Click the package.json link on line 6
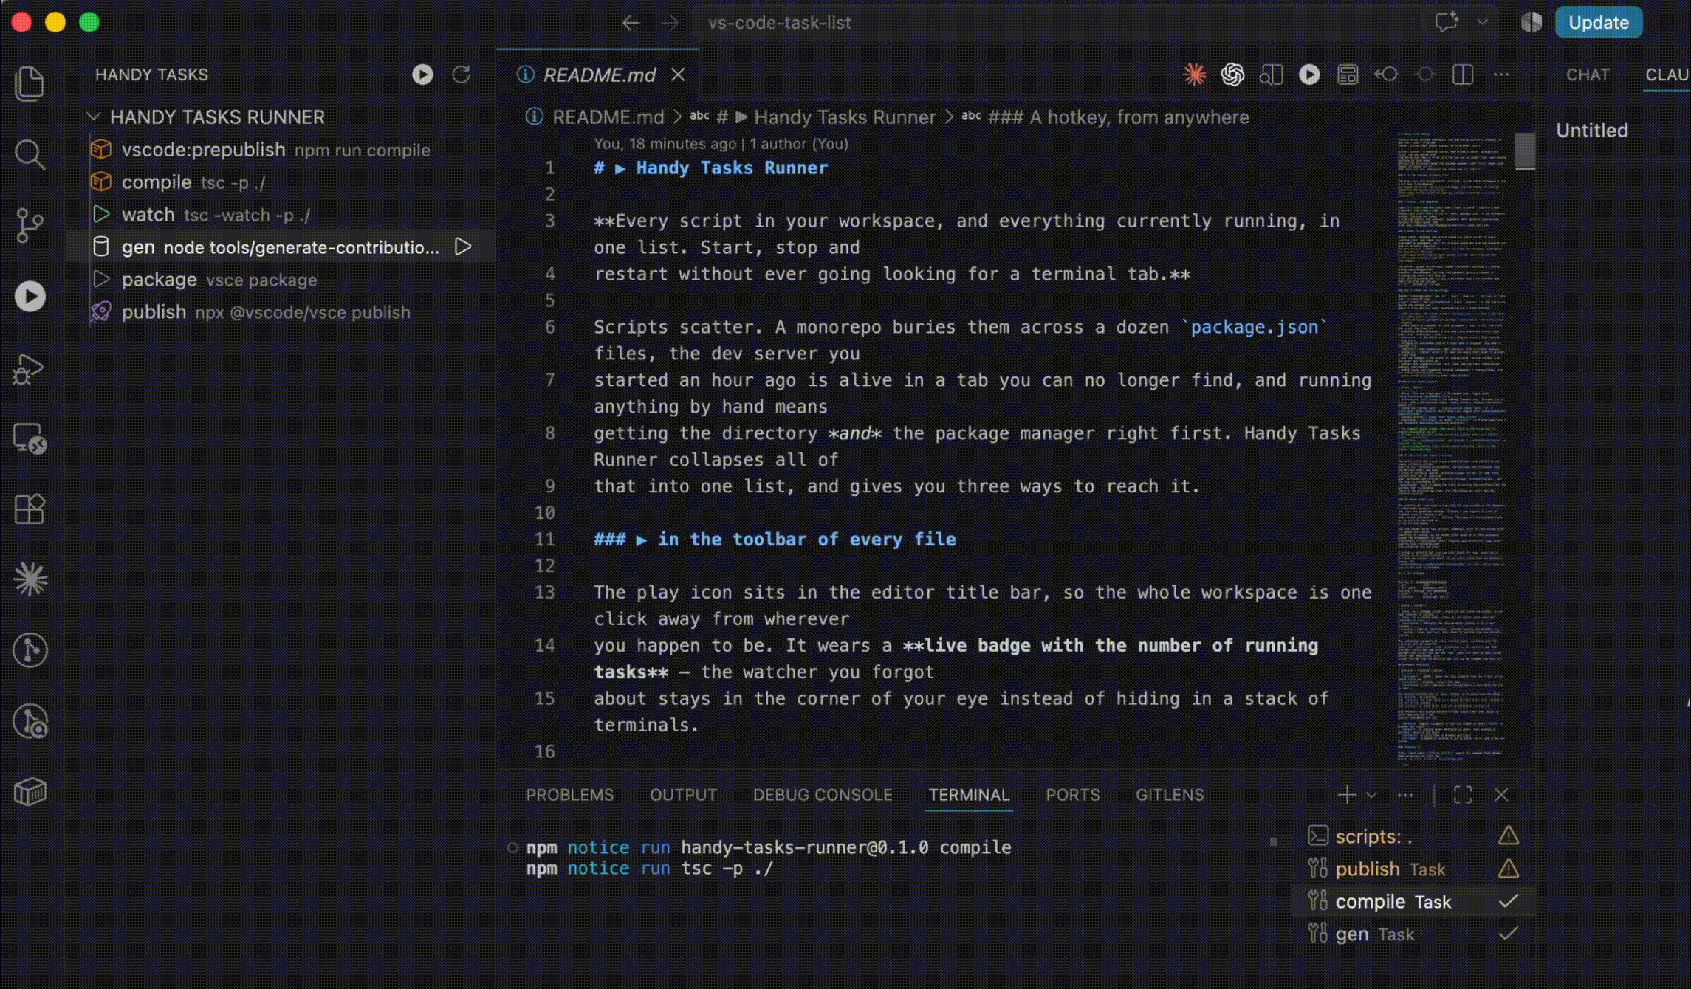Image resolution: width=1691 pixels, height=989 pixels. (x=1255, y=327)
